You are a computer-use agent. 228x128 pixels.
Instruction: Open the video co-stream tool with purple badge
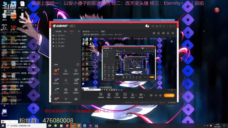pyautogui.click(x=56, y=81)
